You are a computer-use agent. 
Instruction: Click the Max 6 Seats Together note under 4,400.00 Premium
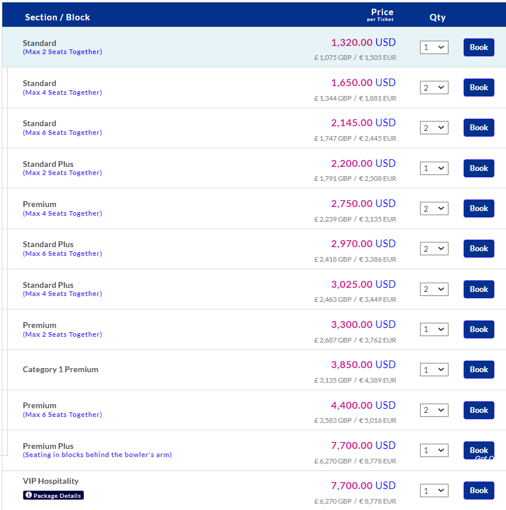click(62, 415)
